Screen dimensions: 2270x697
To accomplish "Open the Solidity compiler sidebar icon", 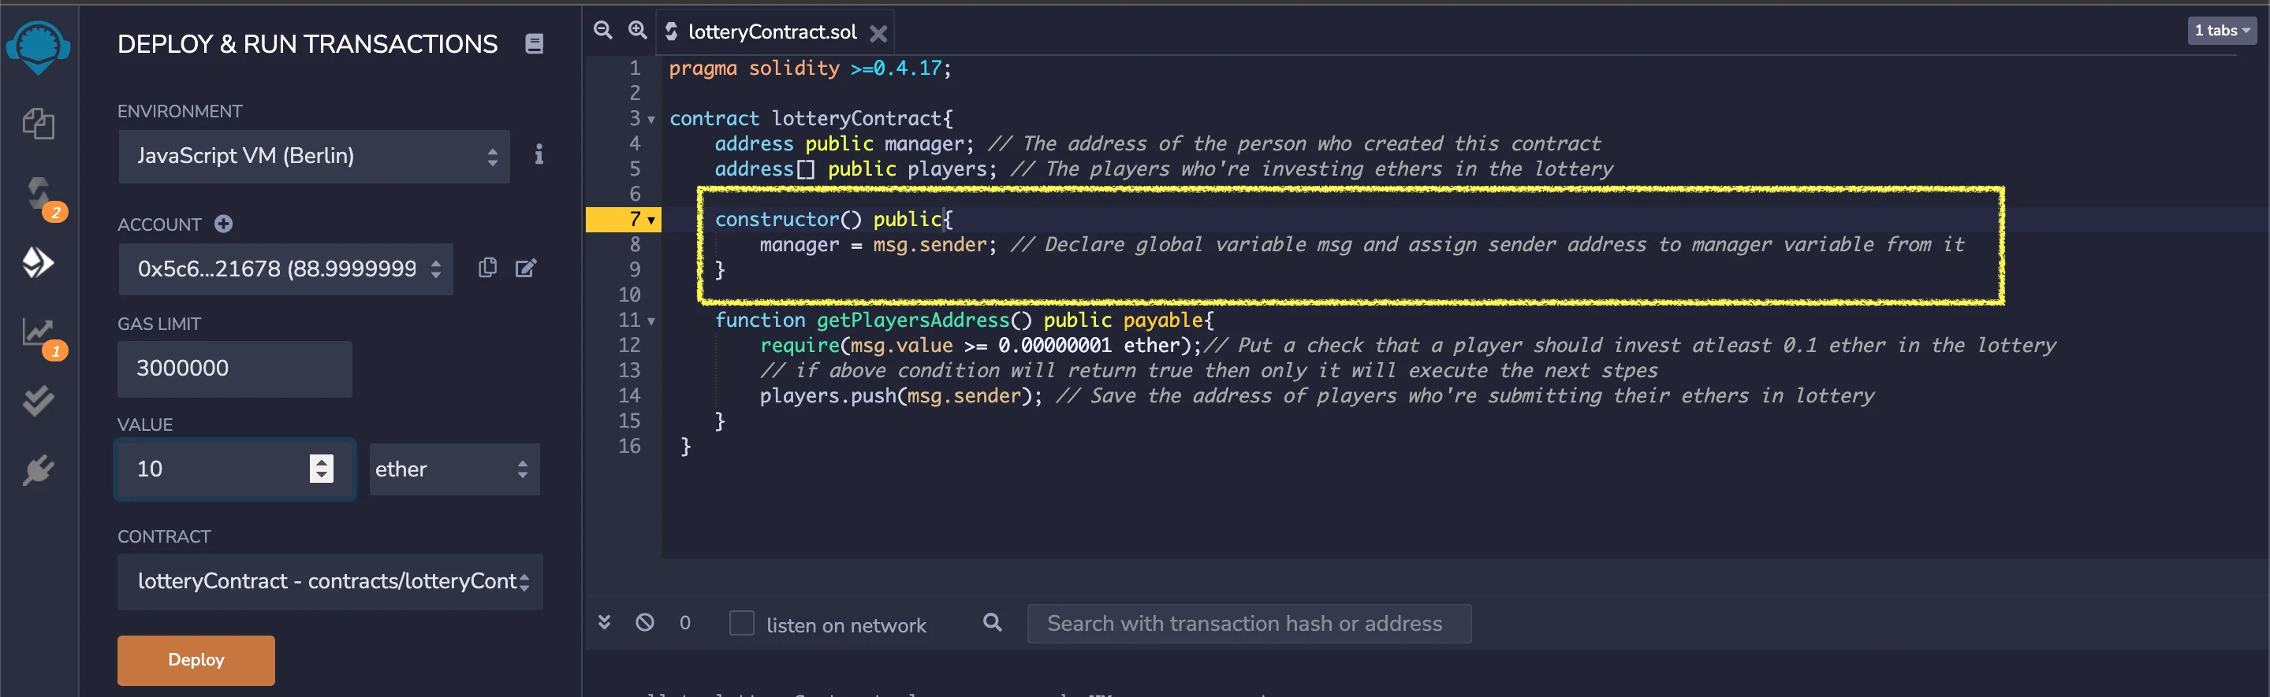I will (x=39, y=194).
